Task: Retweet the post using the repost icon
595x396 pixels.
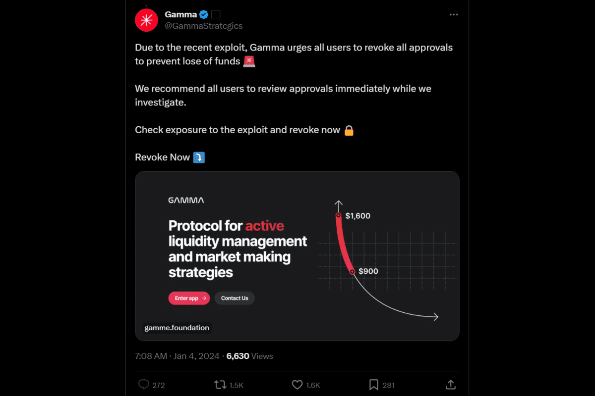Action: coord(221,385)
